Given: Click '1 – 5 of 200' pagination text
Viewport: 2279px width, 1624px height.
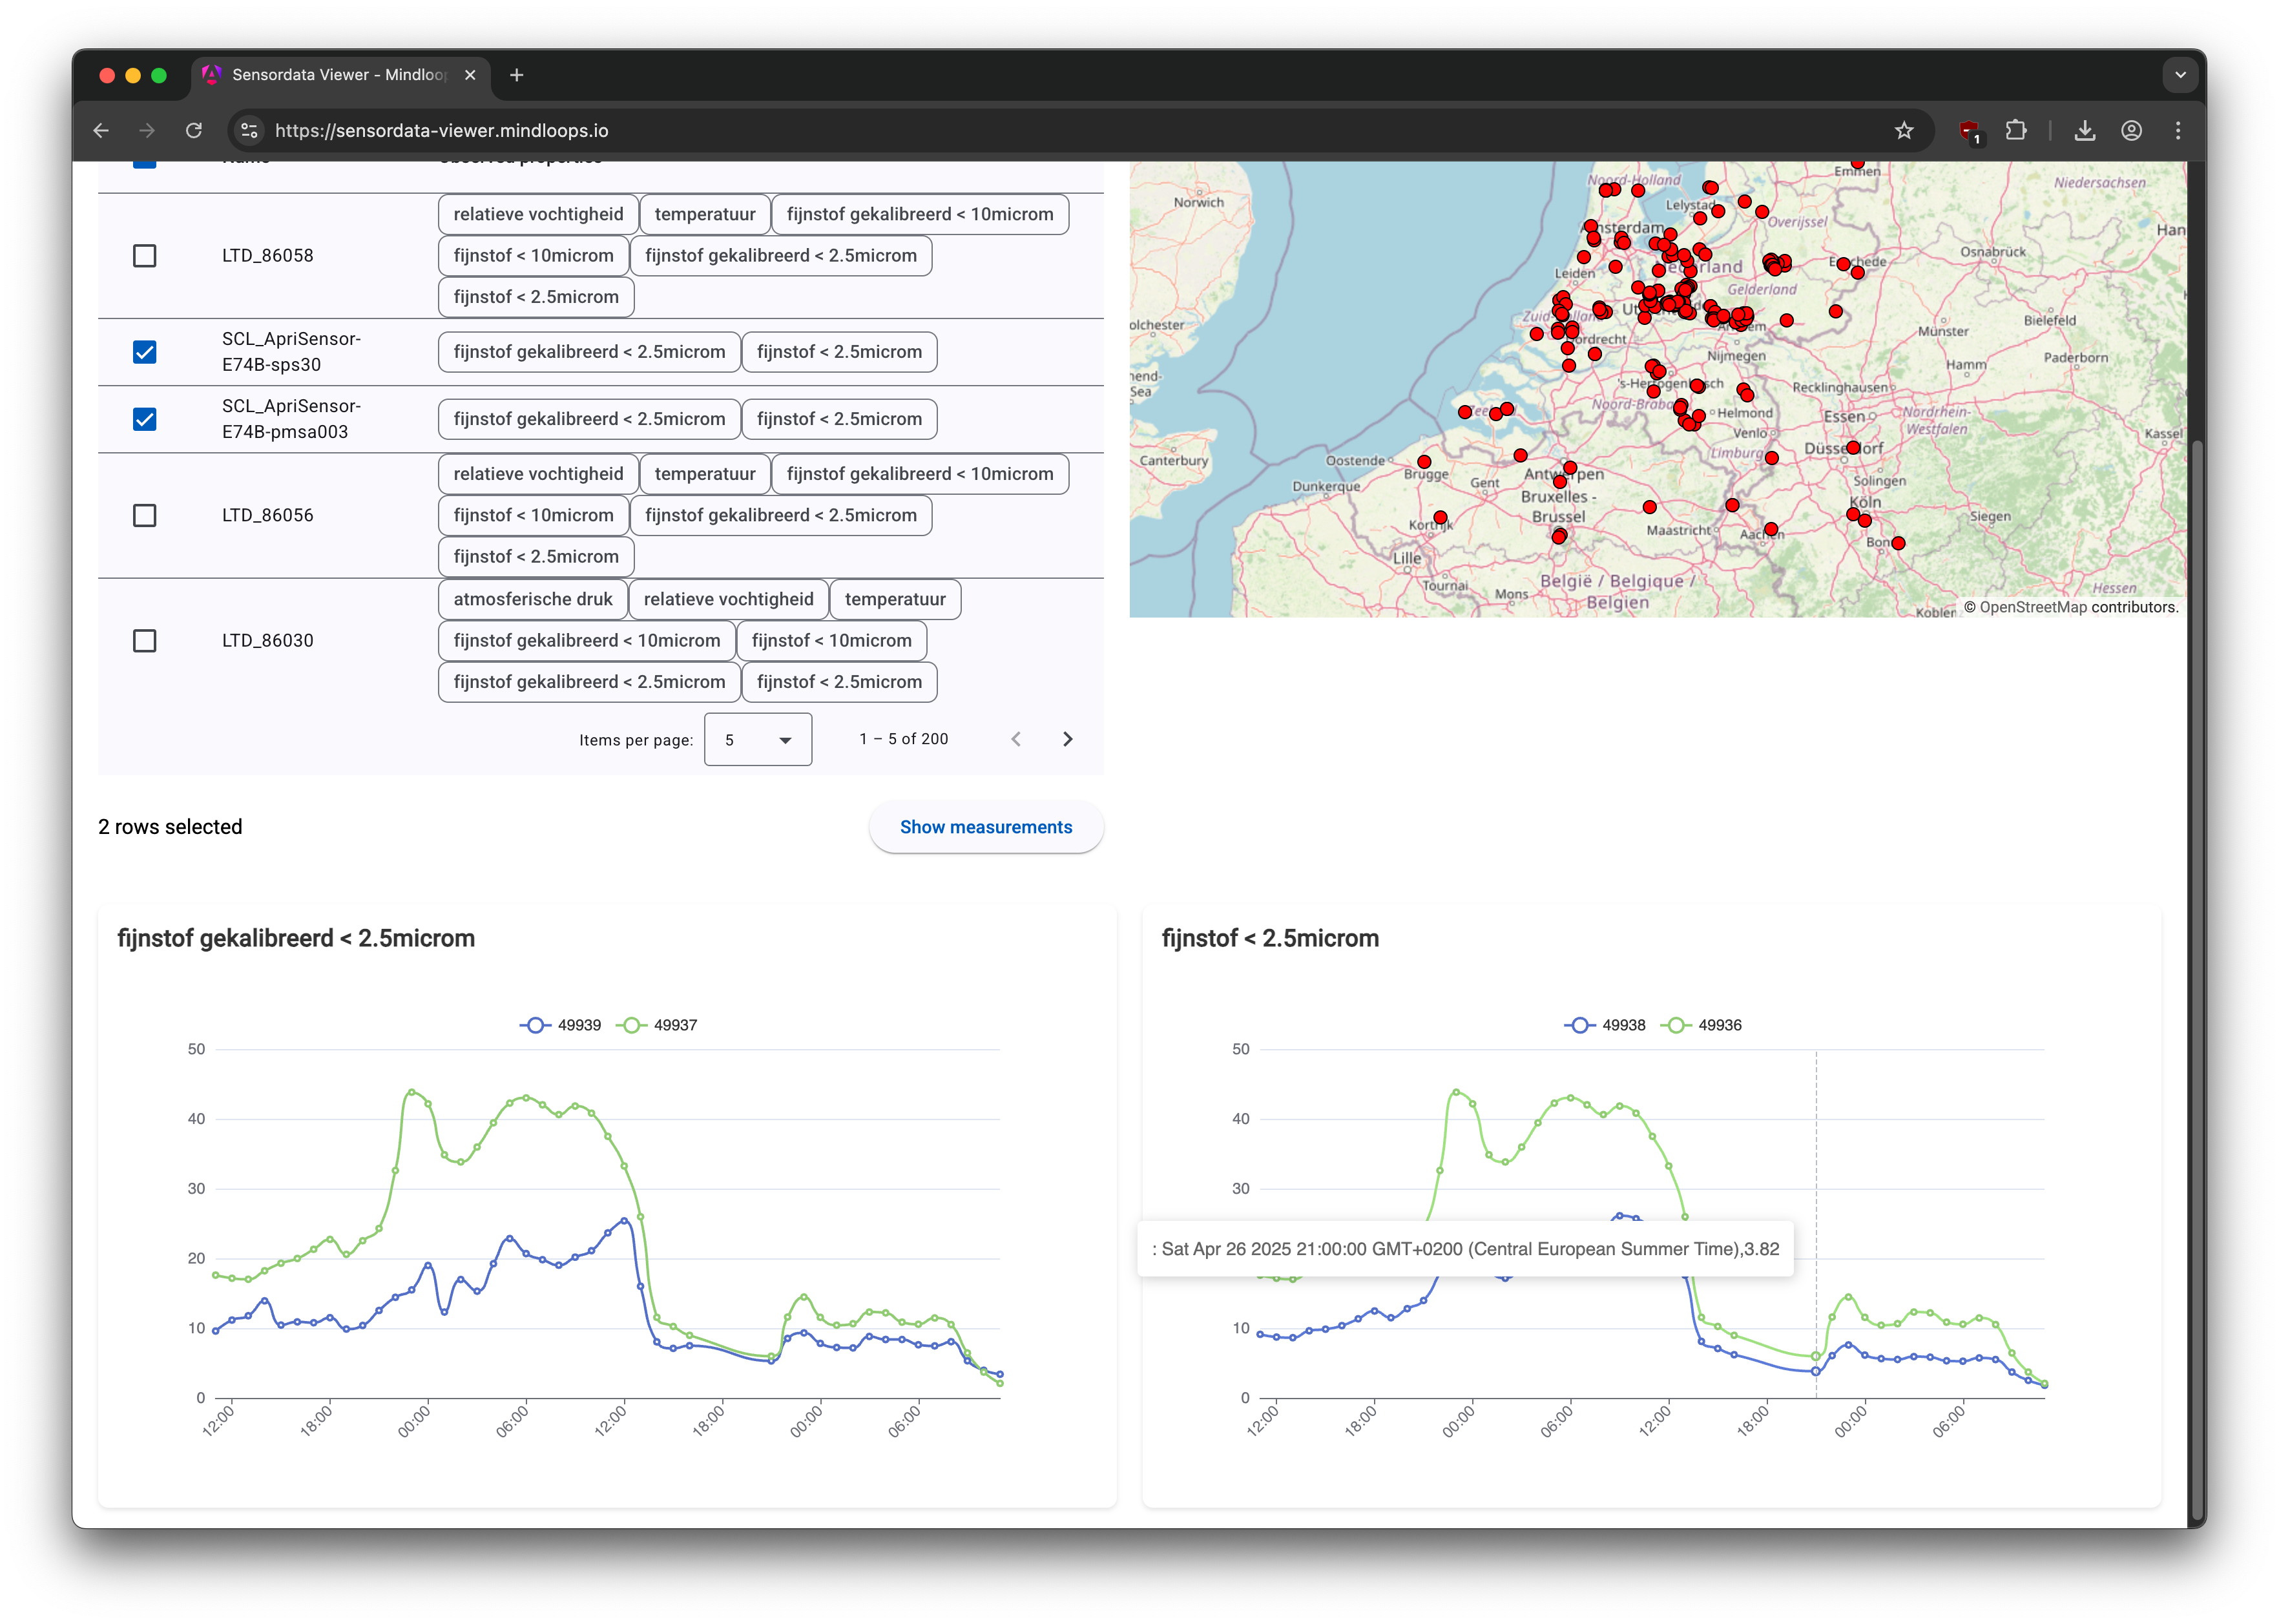Looking at the screenshot, I should (904, 739).
